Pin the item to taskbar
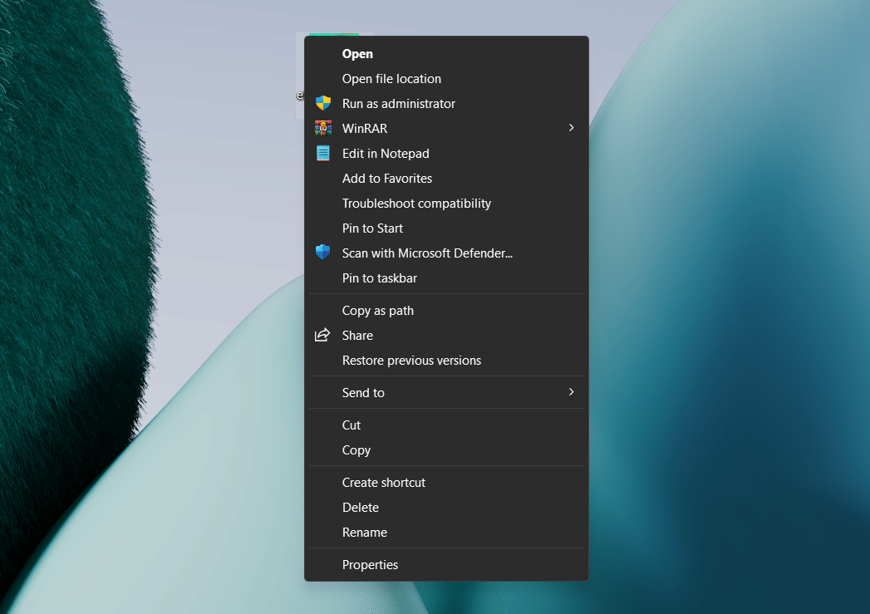The height and width of the screenshot is (614, 870). click(x=380, y=278)
